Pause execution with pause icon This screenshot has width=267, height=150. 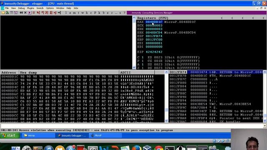(x=33, y=13)
